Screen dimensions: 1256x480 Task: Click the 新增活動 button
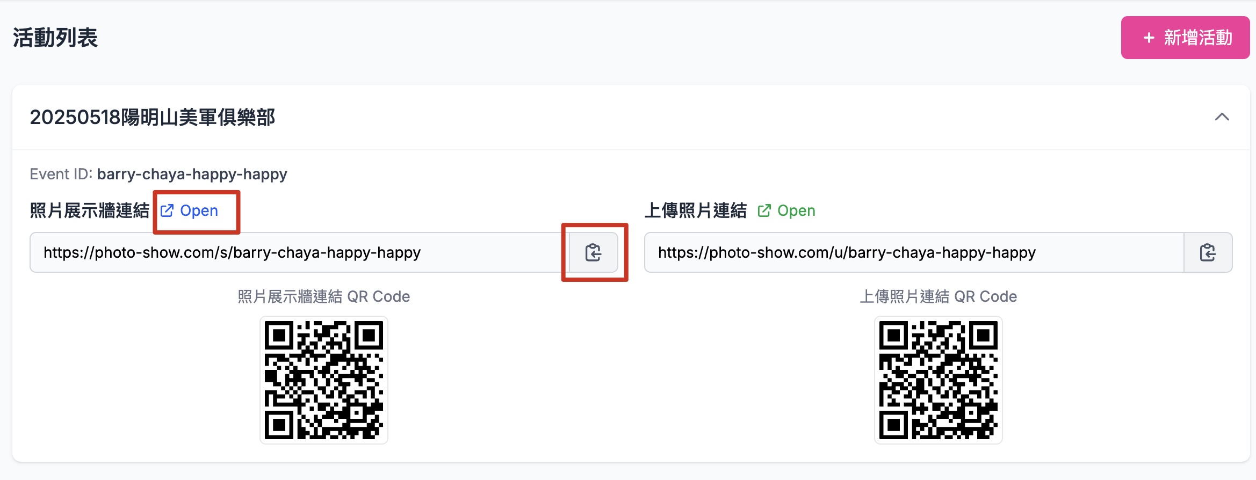pyautogui.click(x=1185, y=38)
